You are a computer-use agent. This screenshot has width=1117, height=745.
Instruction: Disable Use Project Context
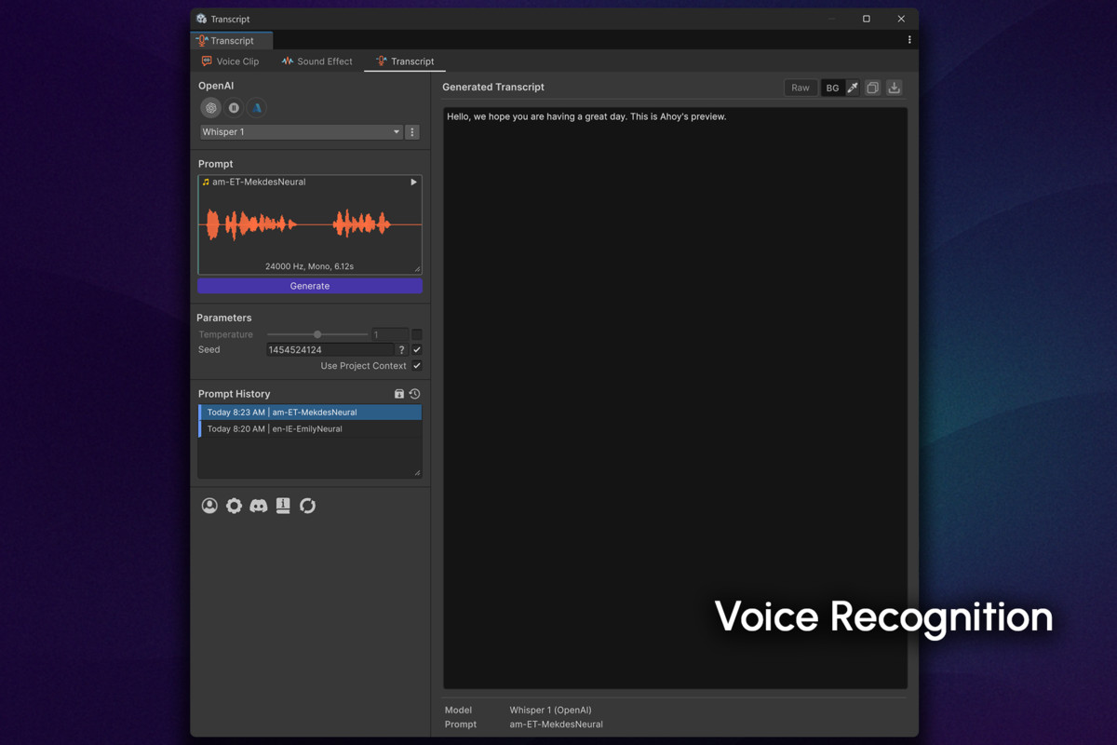pyautogui.click(x=416, y=365)
